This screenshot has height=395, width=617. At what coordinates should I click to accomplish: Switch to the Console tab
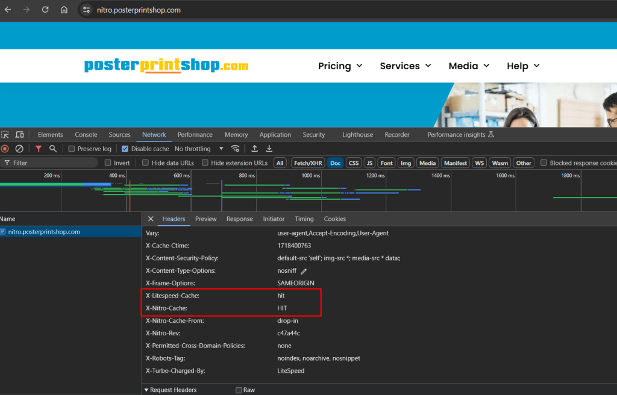[x=86, y=135]
